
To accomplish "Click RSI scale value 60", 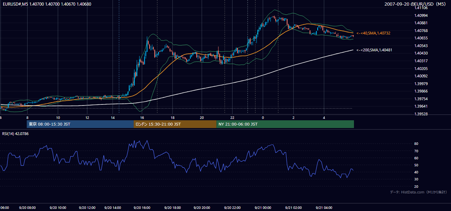I will (416, 158).
